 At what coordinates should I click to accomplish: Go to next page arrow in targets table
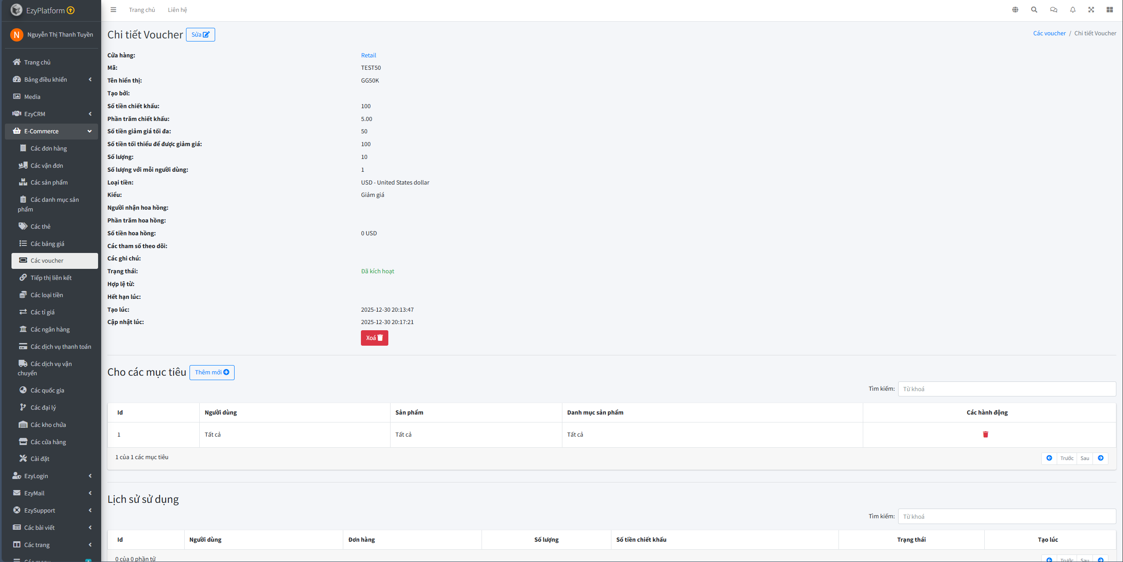pyautogui.click(x=1101, y=458)
